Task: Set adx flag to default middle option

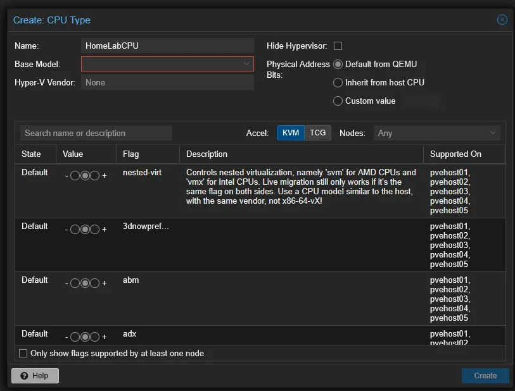Action: click(85, 337)
